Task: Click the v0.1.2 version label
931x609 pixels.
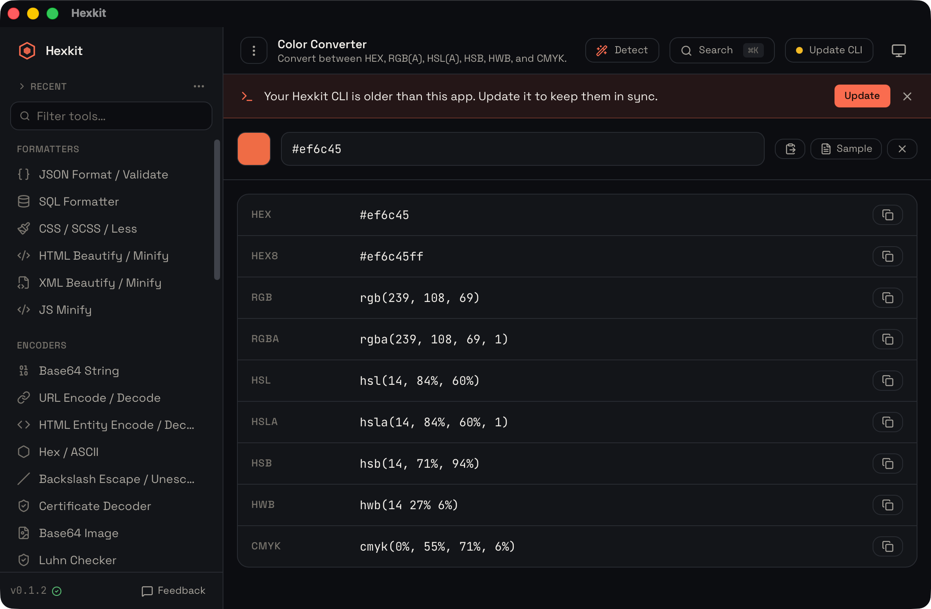Action: point(29,591)
